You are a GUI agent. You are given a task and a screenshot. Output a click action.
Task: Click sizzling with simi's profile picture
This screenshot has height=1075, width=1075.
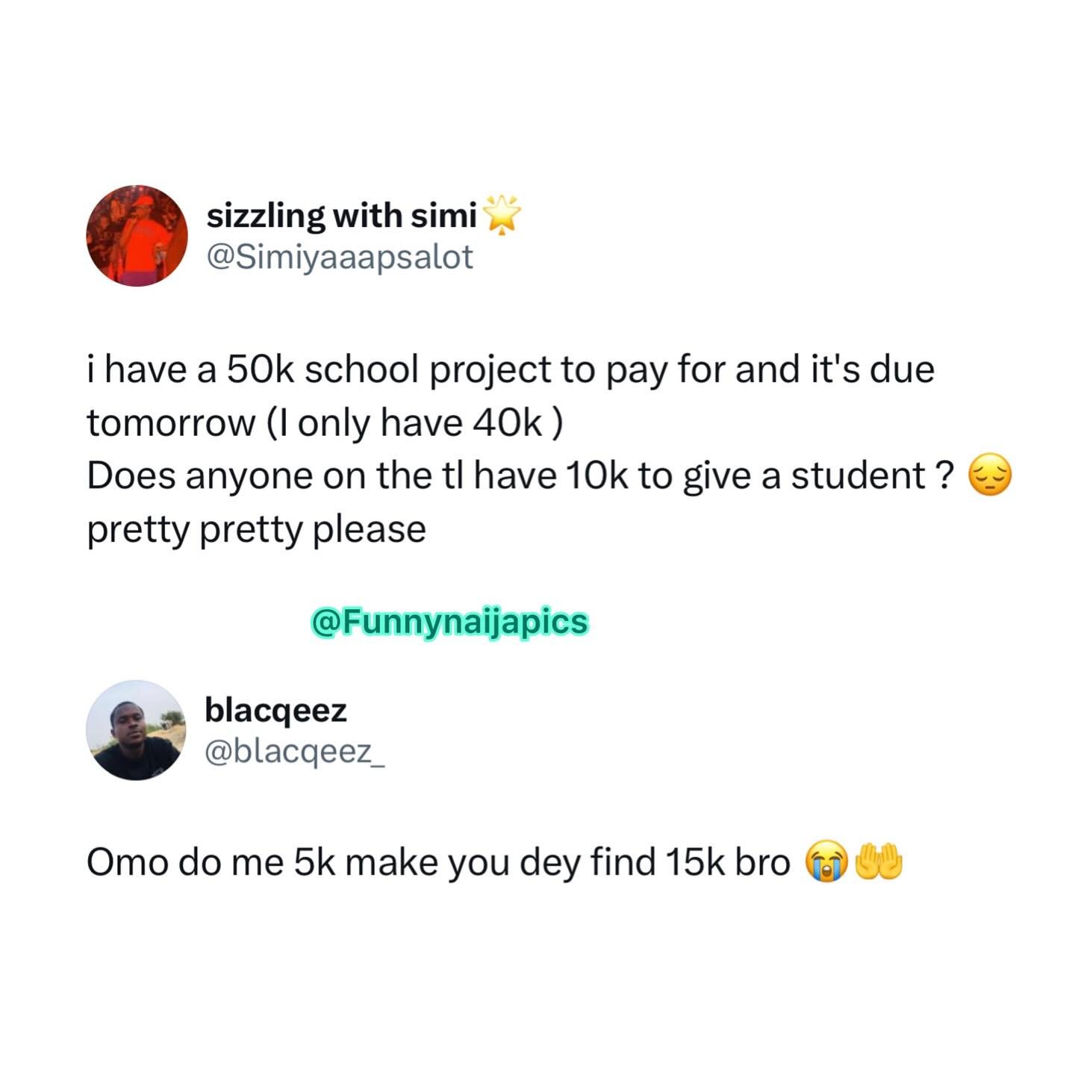[137, 236]
